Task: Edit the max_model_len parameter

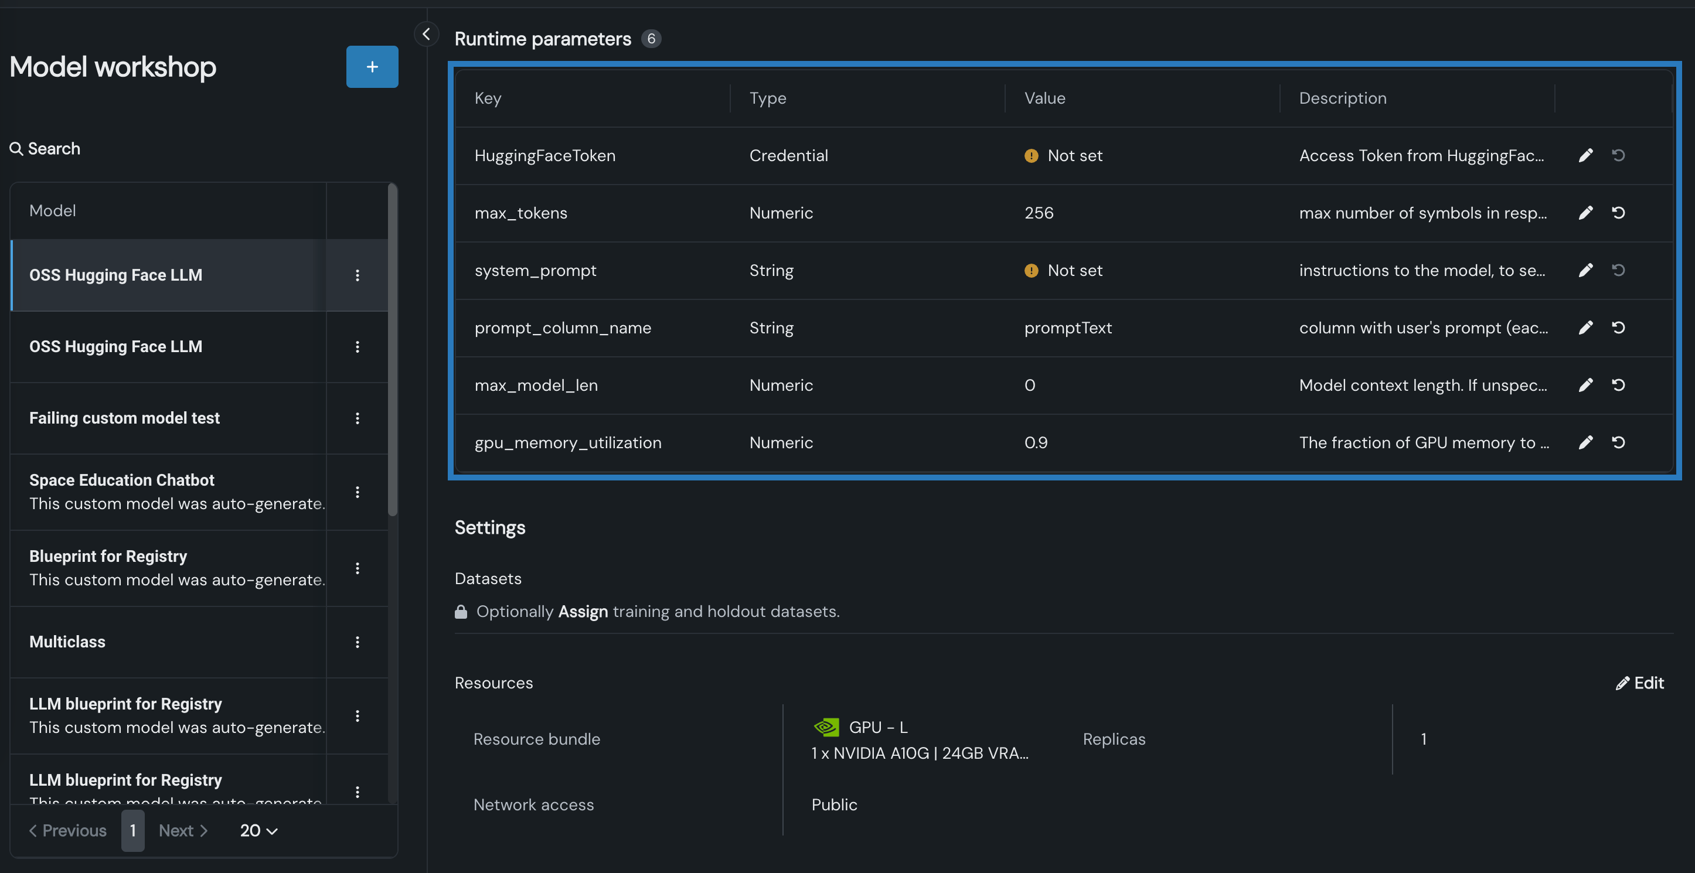Action: 1585,385
